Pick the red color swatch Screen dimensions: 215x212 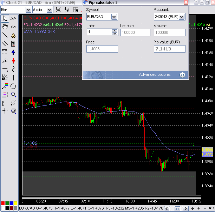tap(3, 204)
